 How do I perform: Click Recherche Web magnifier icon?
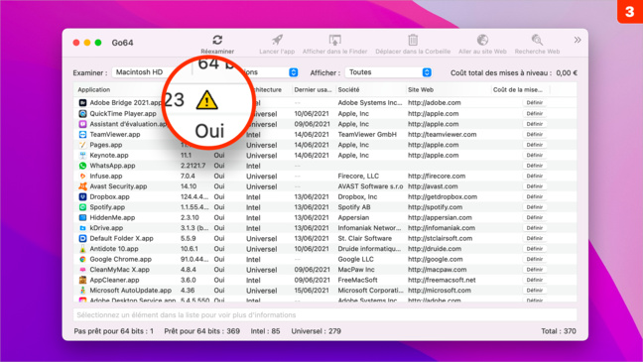pos(537,40)
